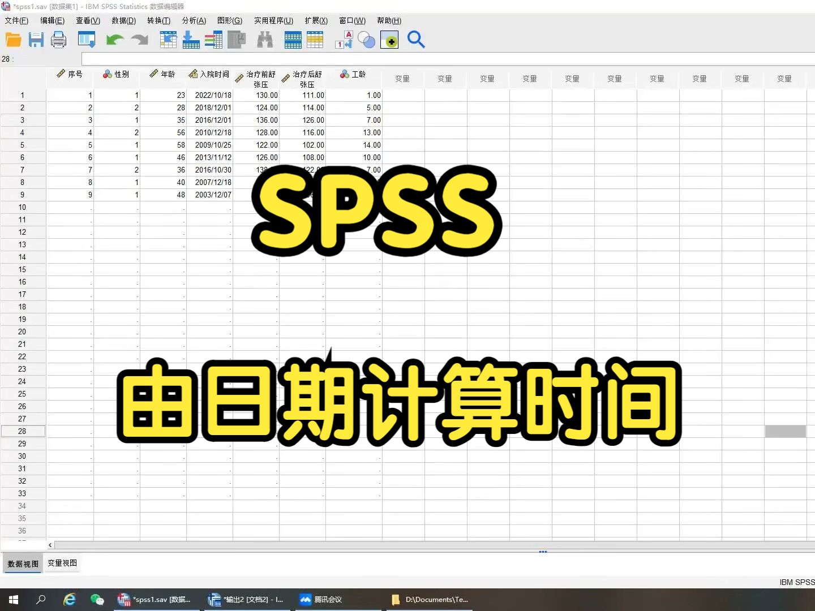Select the 治疗后舒张压 column header
815x611 pixels.
click(x=302, y=79)
